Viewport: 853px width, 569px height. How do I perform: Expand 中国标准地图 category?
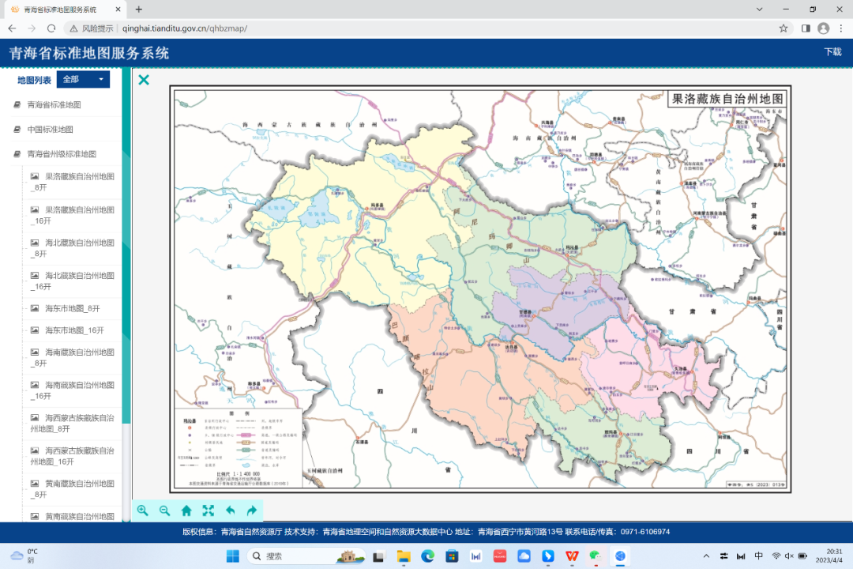click(50, 129)
